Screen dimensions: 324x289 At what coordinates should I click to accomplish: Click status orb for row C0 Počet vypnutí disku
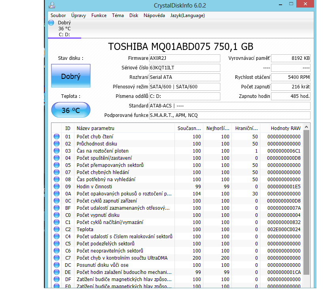tap(57, 215)
